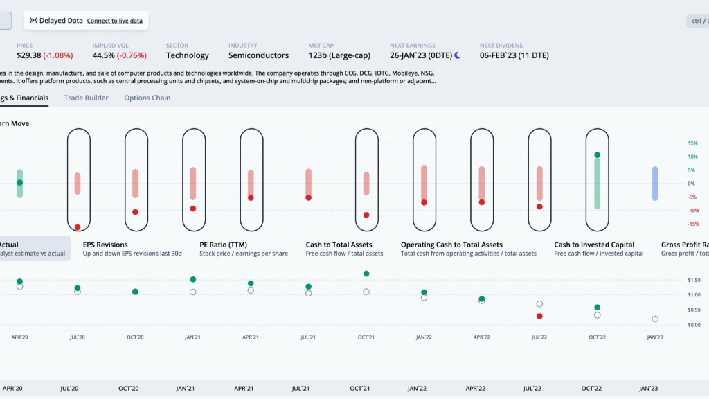Select the Earnings & Financials tab
The width and height of the screenshot is (709, 399).
pyautogui.click(x=24, y=98)
